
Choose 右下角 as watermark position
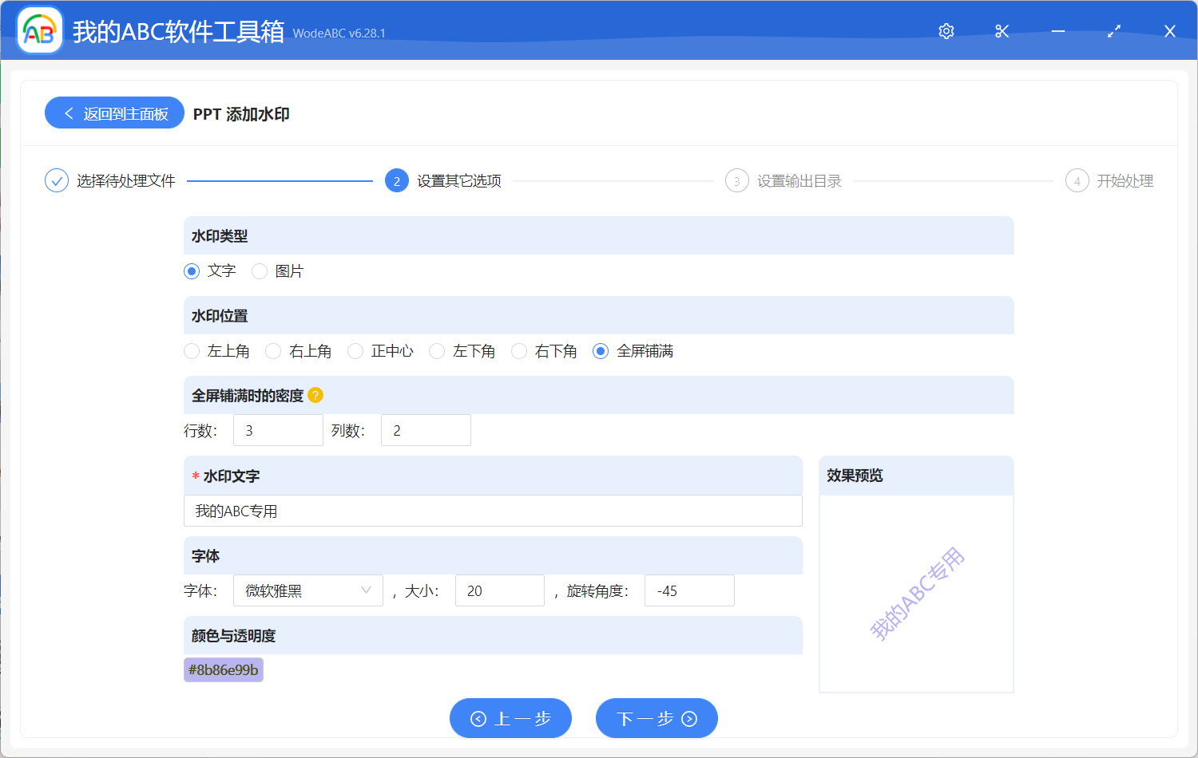tap(519, 351)
